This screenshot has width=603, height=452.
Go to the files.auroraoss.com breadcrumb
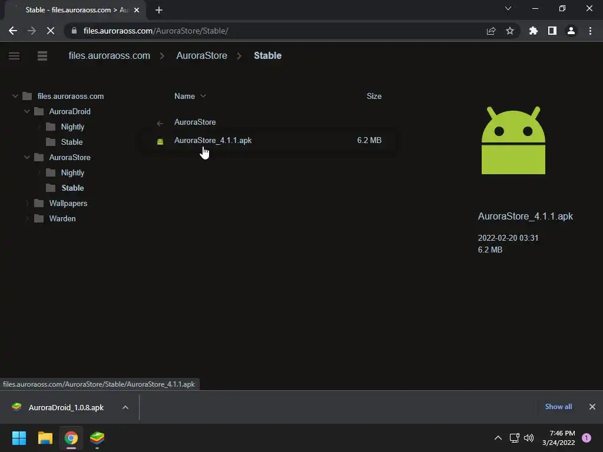pos(109,56)
